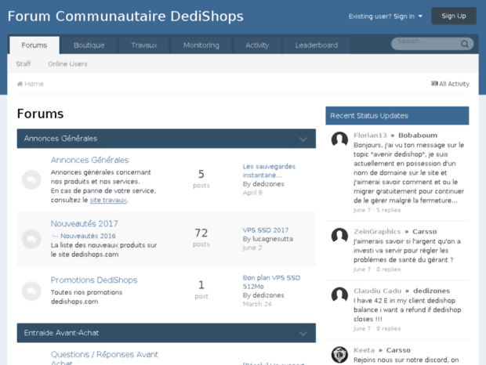Screen dimensions: 486x365
Task: Click the search magnifier icon
Action: (x=464, y=44)
